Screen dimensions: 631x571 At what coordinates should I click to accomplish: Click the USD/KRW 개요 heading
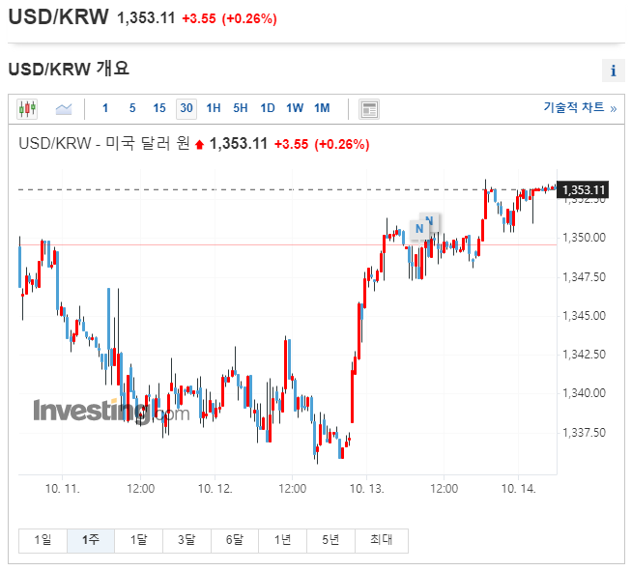(x=69, y=69)
